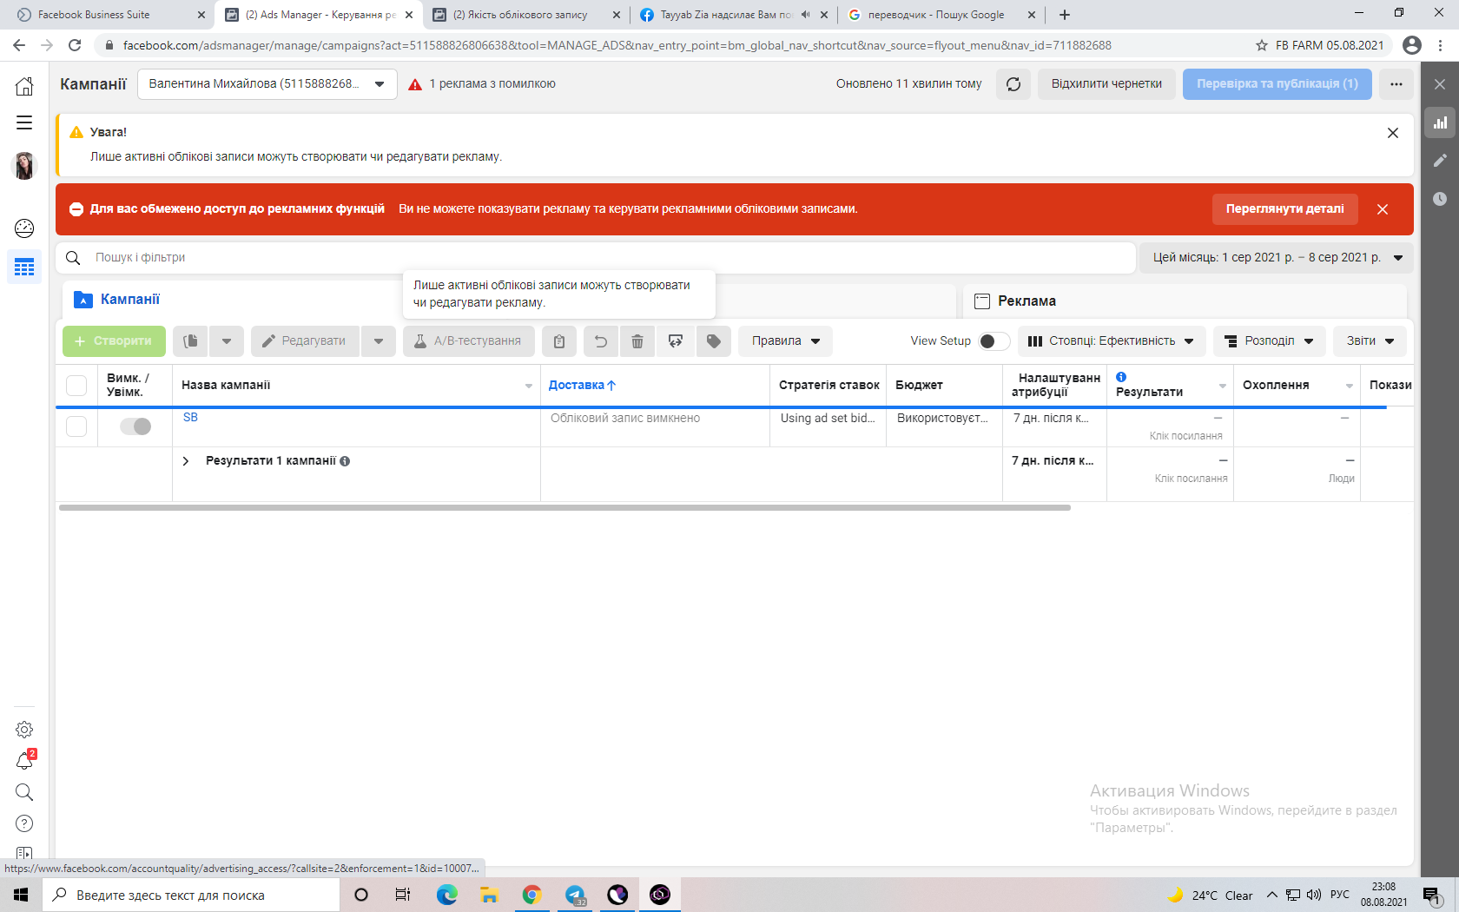Click the Пошук і фільтри search field
The width and height of the screenshot is (1459, 912).
pyautogui.click(x=596, y=258)
